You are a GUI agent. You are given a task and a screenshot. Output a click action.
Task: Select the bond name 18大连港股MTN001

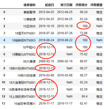(x=22, y=82)
